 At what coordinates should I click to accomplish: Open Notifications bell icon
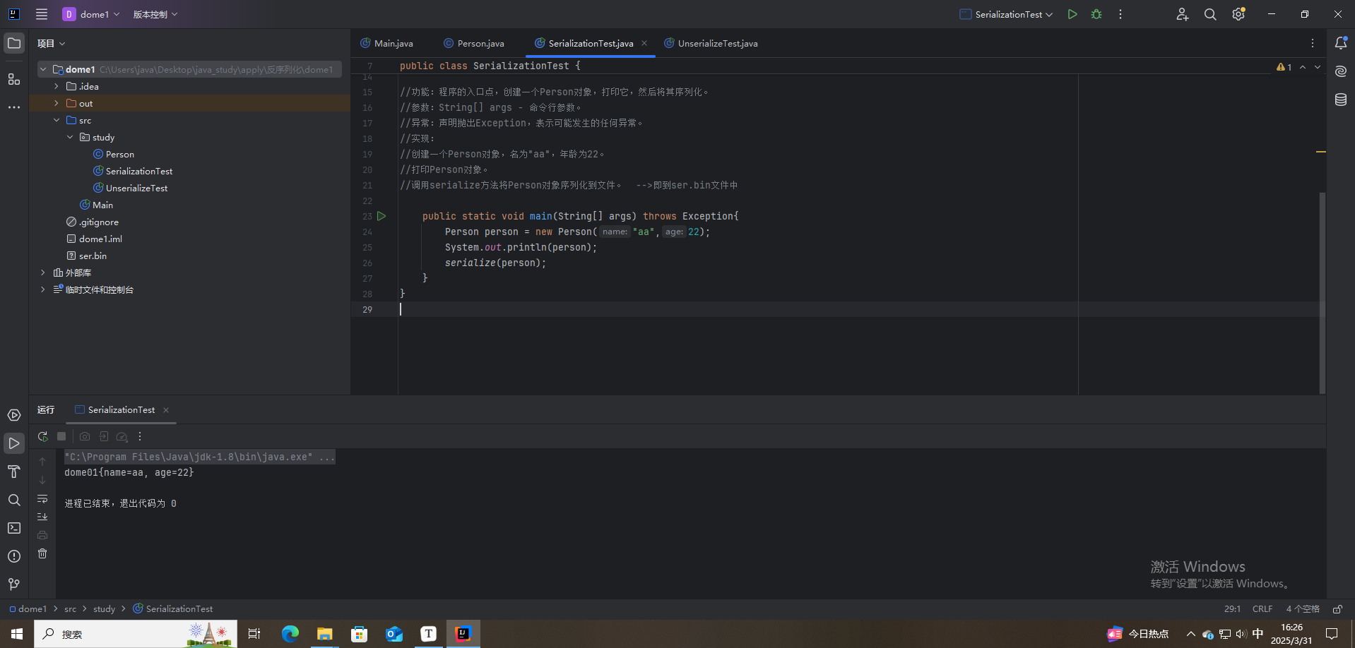[1341, 43]
